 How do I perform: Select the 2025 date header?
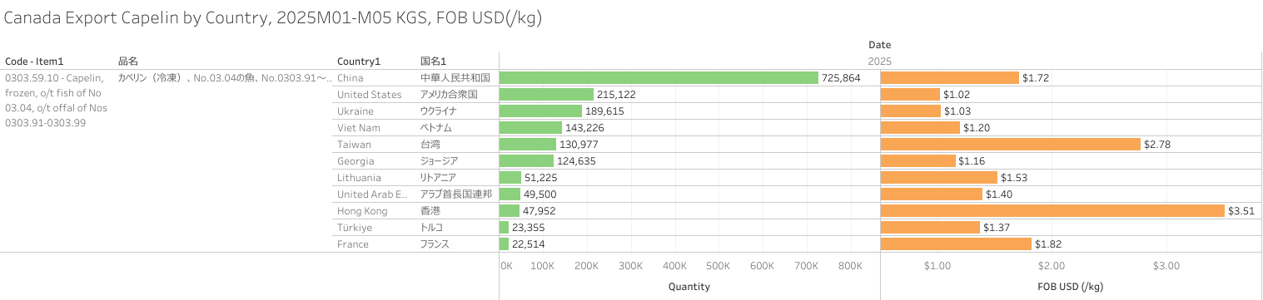coord(879,61)
